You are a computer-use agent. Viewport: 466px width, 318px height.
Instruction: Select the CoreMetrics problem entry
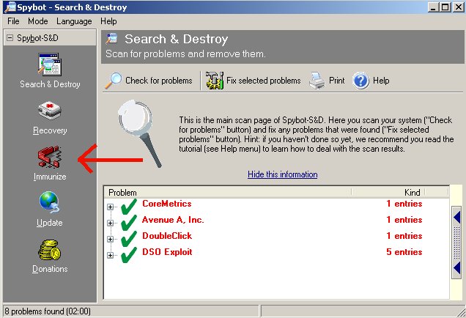coord(167,204)
